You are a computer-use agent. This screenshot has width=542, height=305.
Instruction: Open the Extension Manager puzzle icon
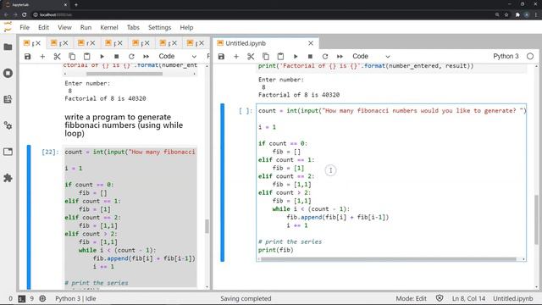(x=8, y=178)
